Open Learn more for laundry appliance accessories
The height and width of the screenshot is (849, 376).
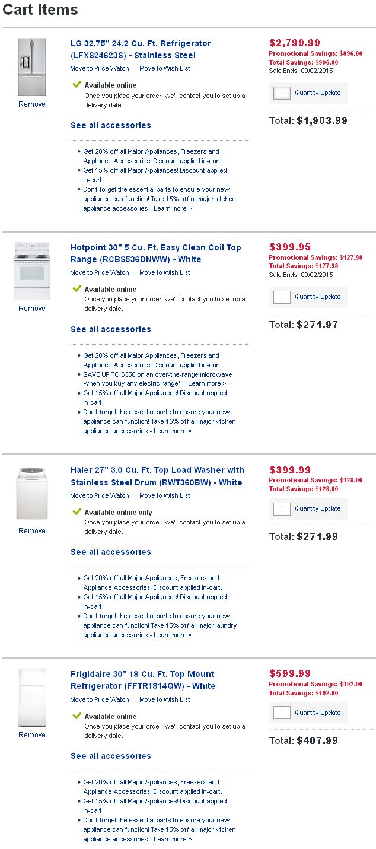173,635
